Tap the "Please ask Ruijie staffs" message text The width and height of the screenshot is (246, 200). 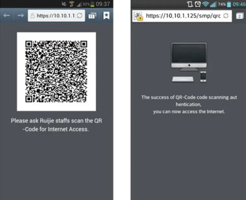point(56,125)
